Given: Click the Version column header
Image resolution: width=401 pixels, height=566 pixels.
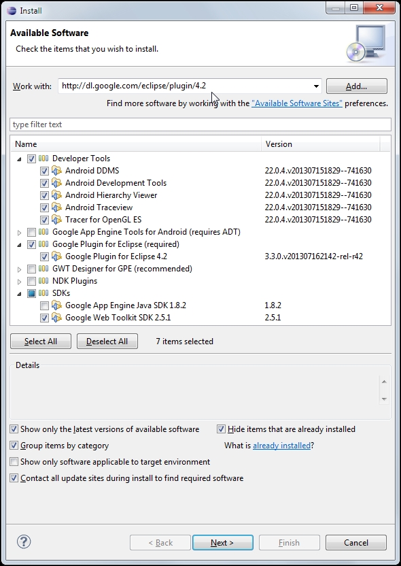Looking at the screenshot, I should click(x=320, y=144).
